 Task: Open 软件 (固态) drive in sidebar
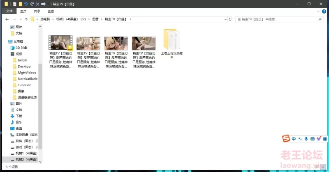click(x=24, y=141)
